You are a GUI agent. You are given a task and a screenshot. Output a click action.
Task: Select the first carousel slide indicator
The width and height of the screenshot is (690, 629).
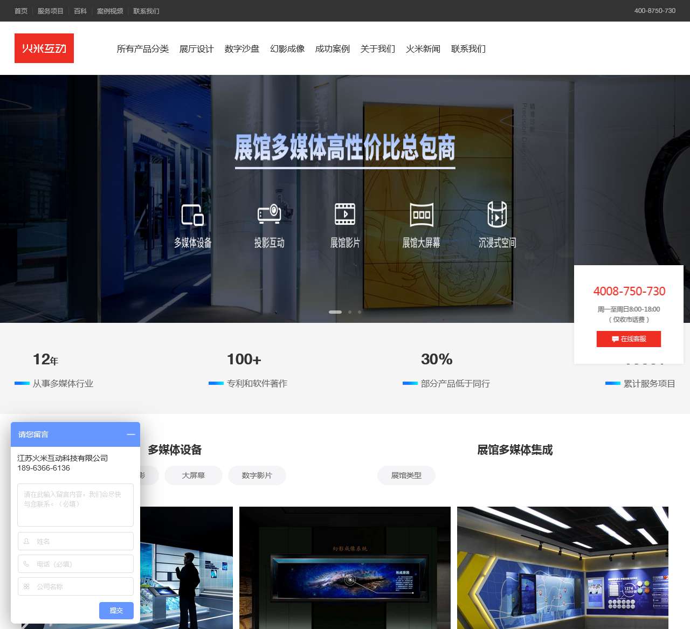click(x=335, y=312)
